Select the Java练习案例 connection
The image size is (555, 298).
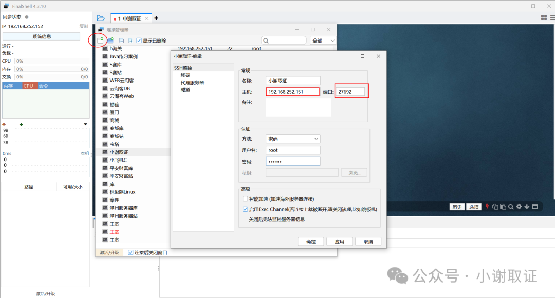[123, 56]
